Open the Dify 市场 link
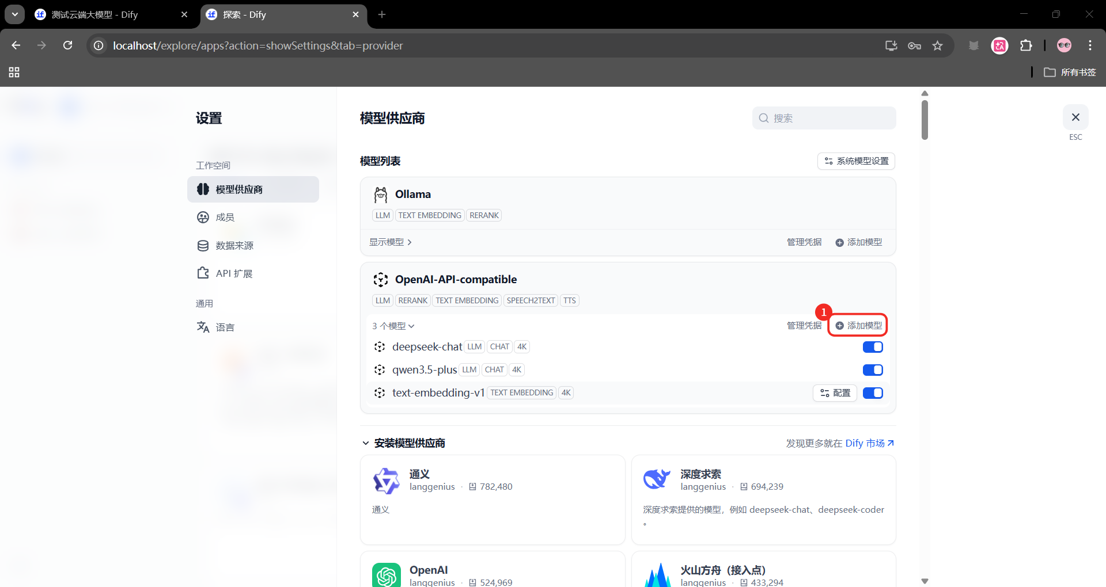The image size is (1106, 587). (x=870, y=443)
